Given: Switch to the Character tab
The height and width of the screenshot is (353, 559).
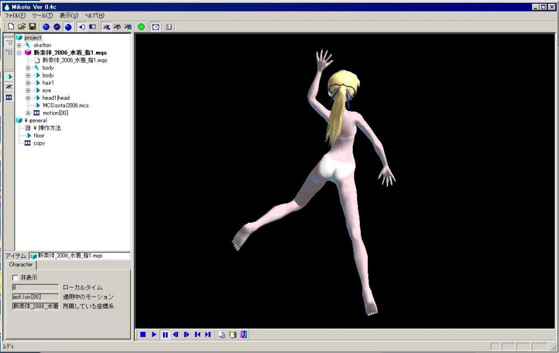Looking at the screenshot, I should [21, 265].
